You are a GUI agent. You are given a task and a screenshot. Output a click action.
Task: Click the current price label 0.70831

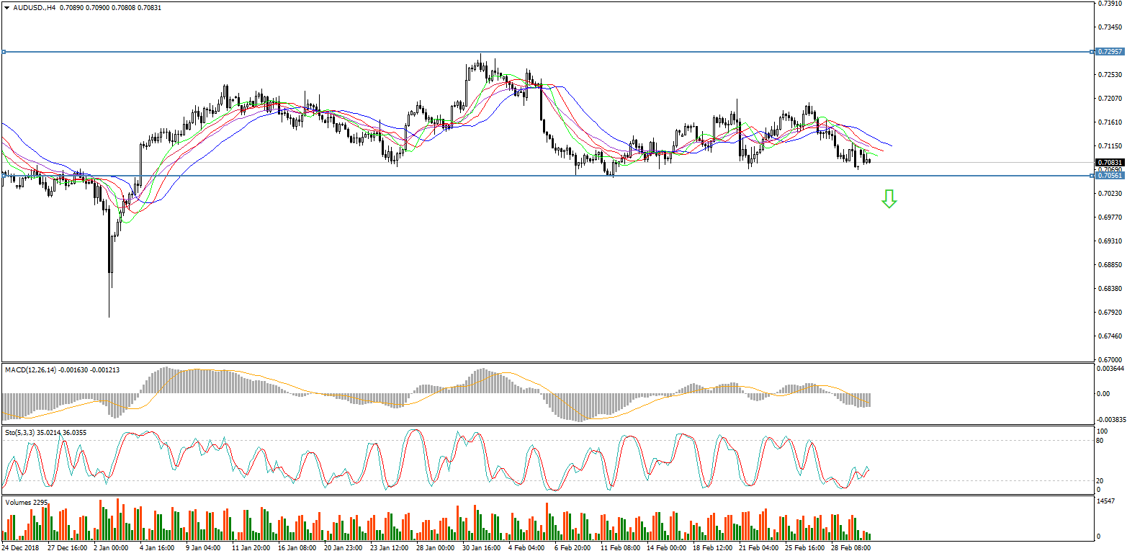1110,163
